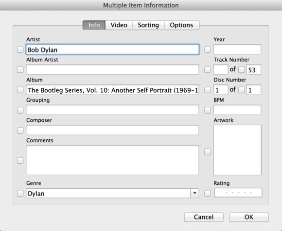282x231 pixels.
Task: Enable the Genre checkbox
Action: coord(20,193)
